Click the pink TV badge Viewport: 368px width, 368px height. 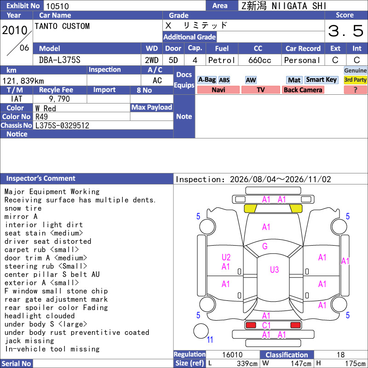pos(260,90)
